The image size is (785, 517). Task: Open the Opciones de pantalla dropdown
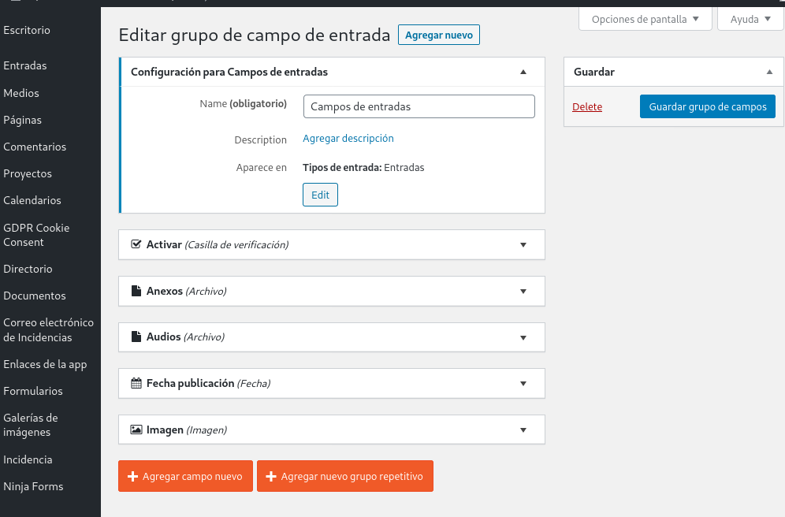(645, 19)
